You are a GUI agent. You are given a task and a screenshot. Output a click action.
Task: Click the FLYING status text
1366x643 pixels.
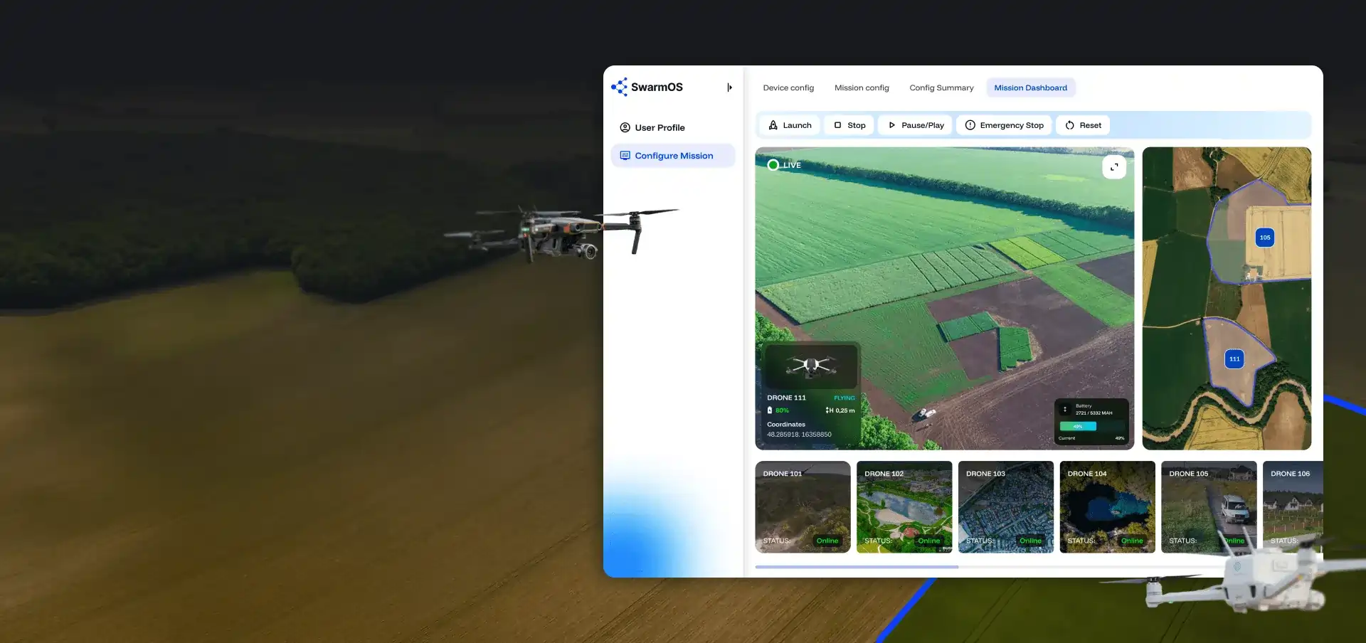[845, 398]
